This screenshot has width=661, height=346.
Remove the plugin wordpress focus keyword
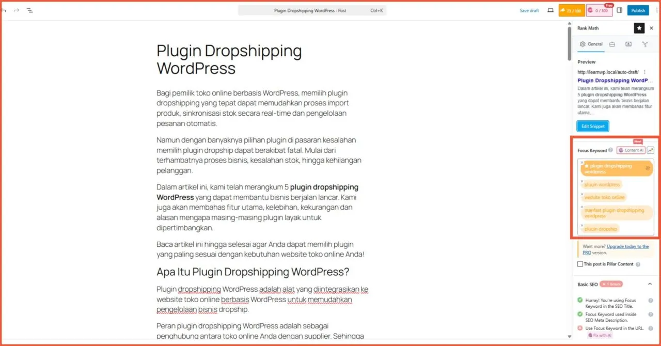click(x=581, y=181)
